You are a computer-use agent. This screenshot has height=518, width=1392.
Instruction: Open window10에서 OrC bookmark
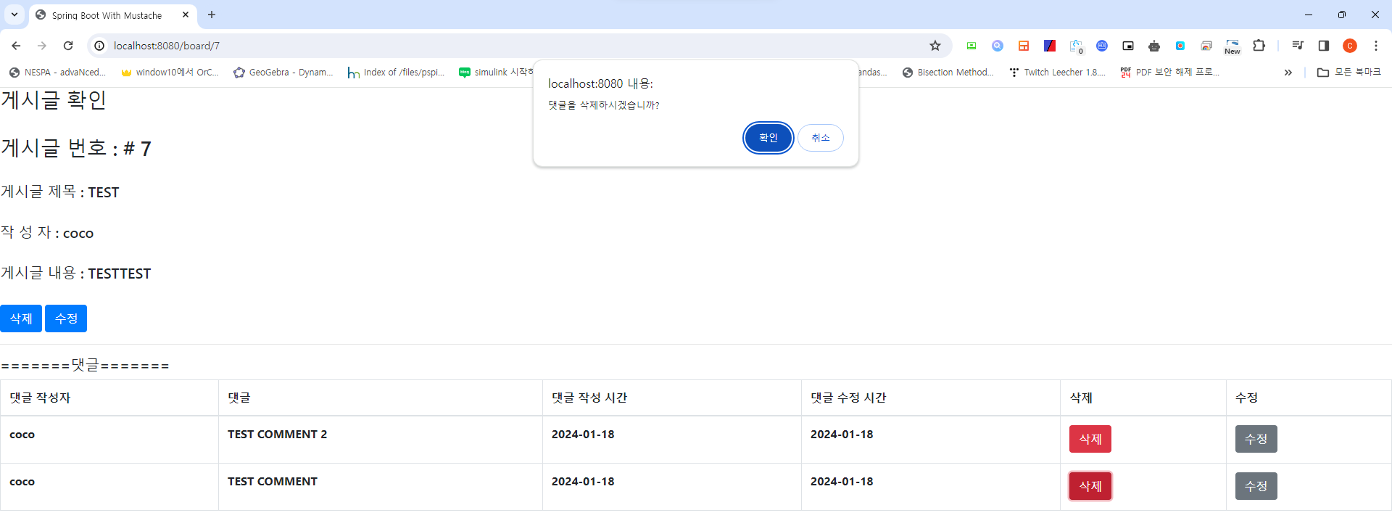coord(170,72)
